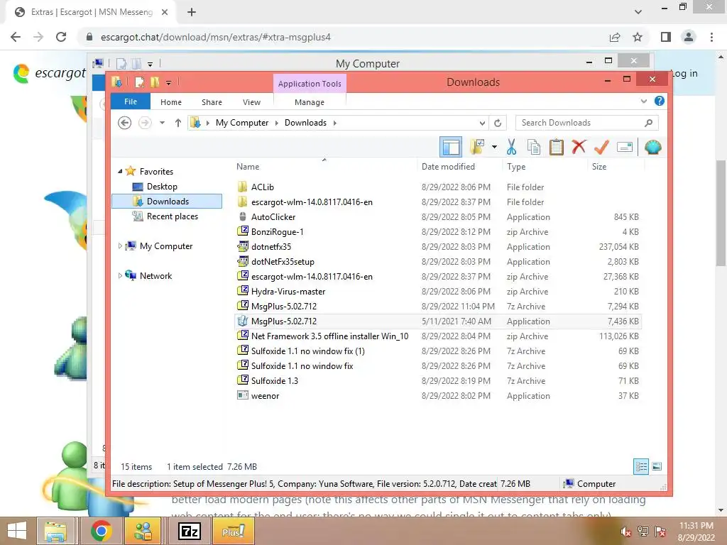
Task: Open recent locations dropdown arrow
Action: (x=162, y=123)
